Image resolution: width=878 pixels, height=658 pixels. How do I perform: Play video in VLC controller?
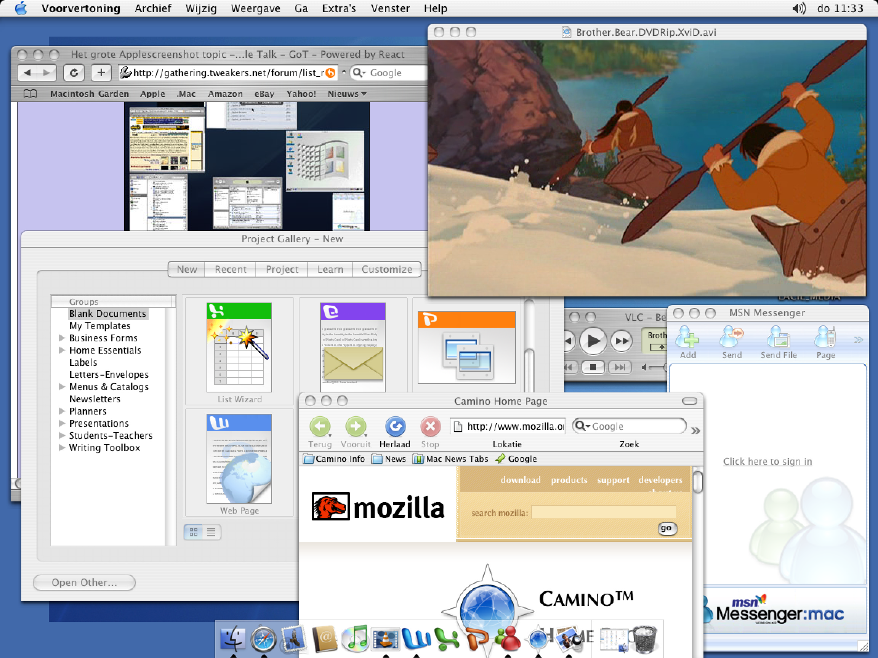point(593,341)
